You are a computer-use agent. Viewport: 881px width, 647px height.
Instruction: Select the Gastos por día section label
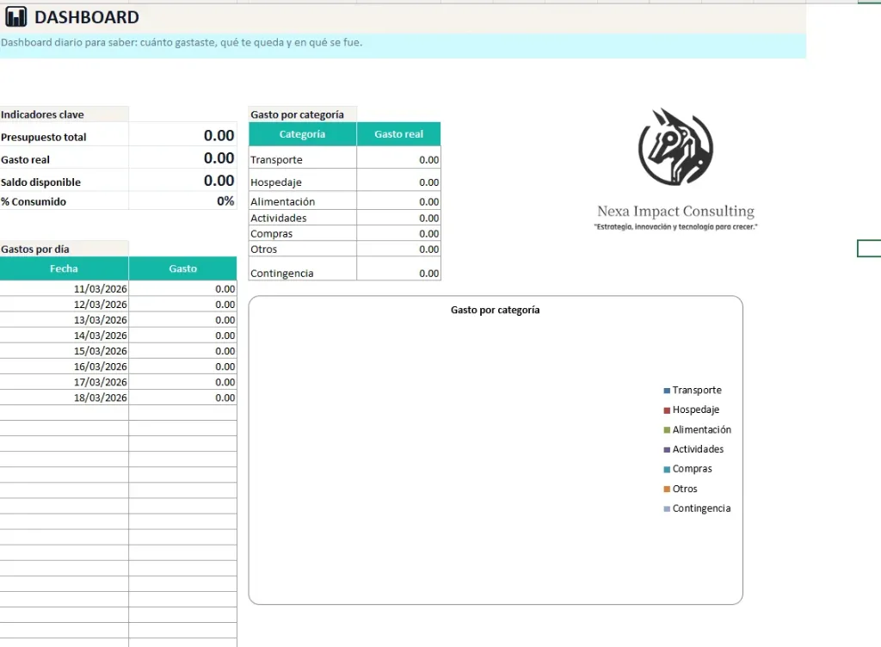click(33, 247)
